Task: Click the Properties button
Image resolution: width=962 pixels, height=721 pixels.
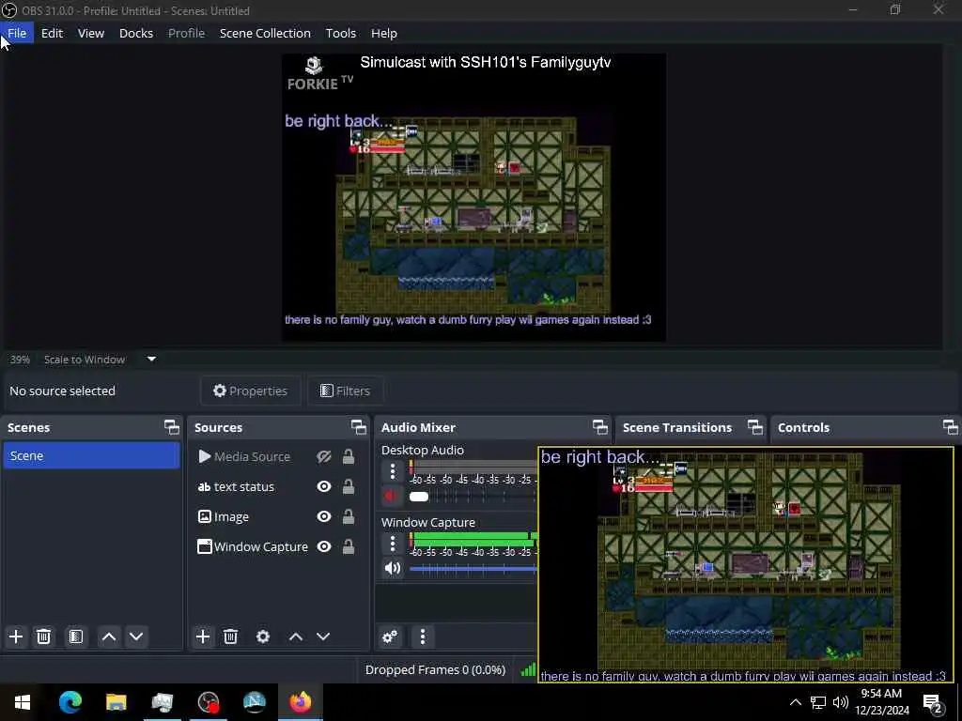Action: point(250,391)
